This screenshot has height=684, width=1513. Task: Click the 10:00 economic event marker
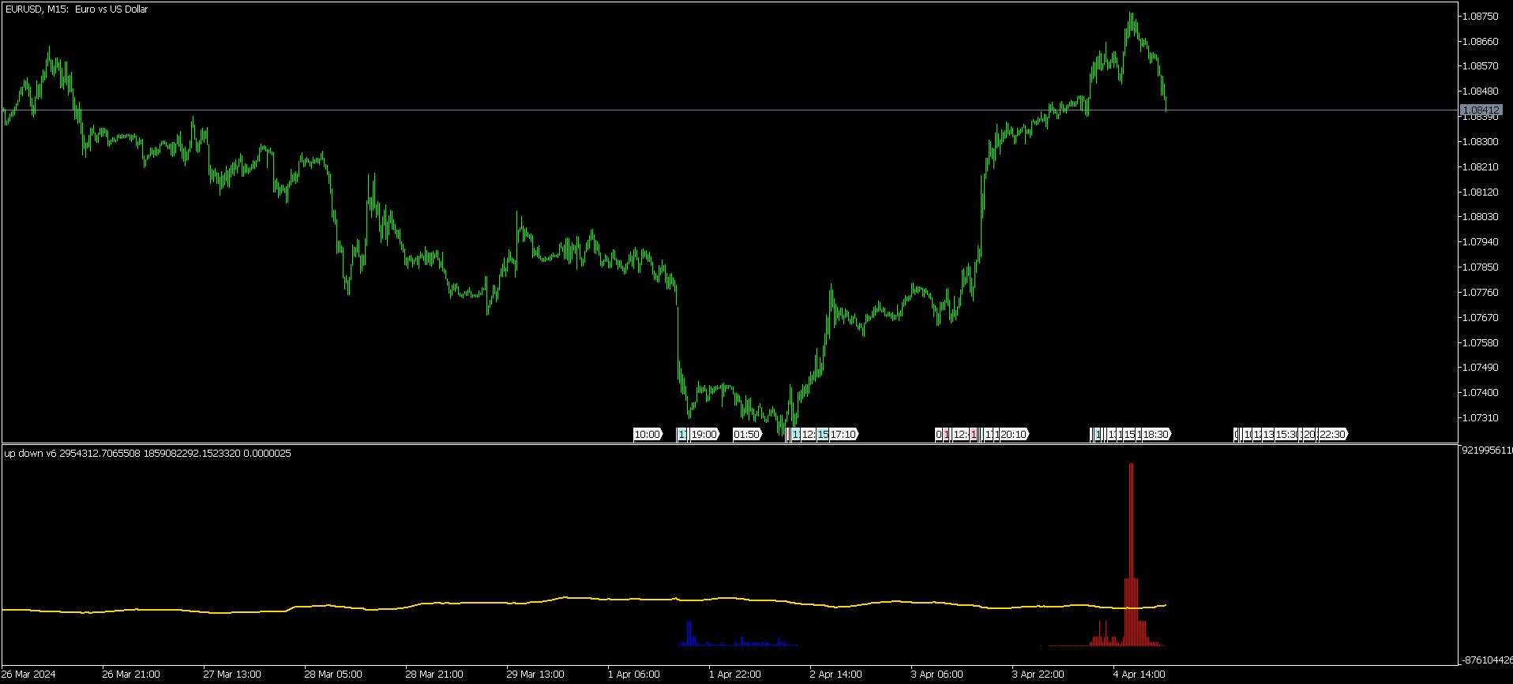(648, 434)
